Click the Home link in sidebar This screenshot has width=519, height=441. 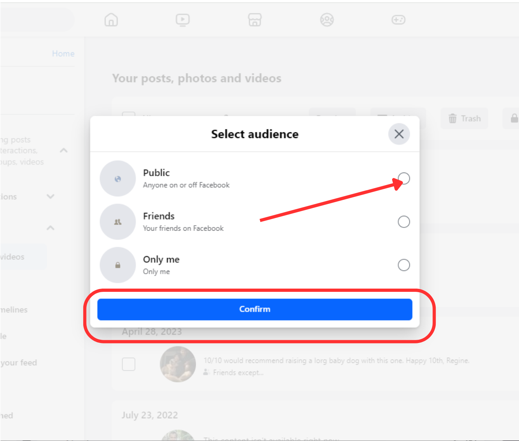click(x=63, y=54)
